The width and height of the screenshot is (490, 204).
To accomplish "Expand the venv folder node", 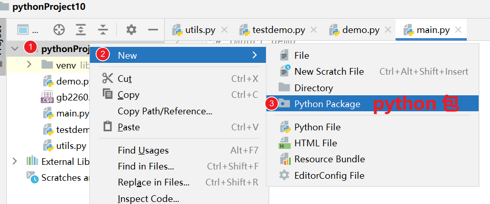I will (x=29, y=64).
